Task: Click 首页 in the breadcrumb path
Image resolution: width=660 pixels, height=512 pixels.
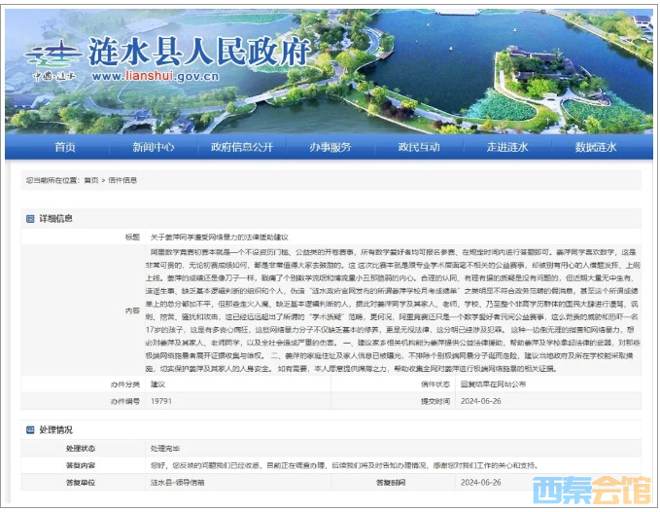Action: click(91, 180)
